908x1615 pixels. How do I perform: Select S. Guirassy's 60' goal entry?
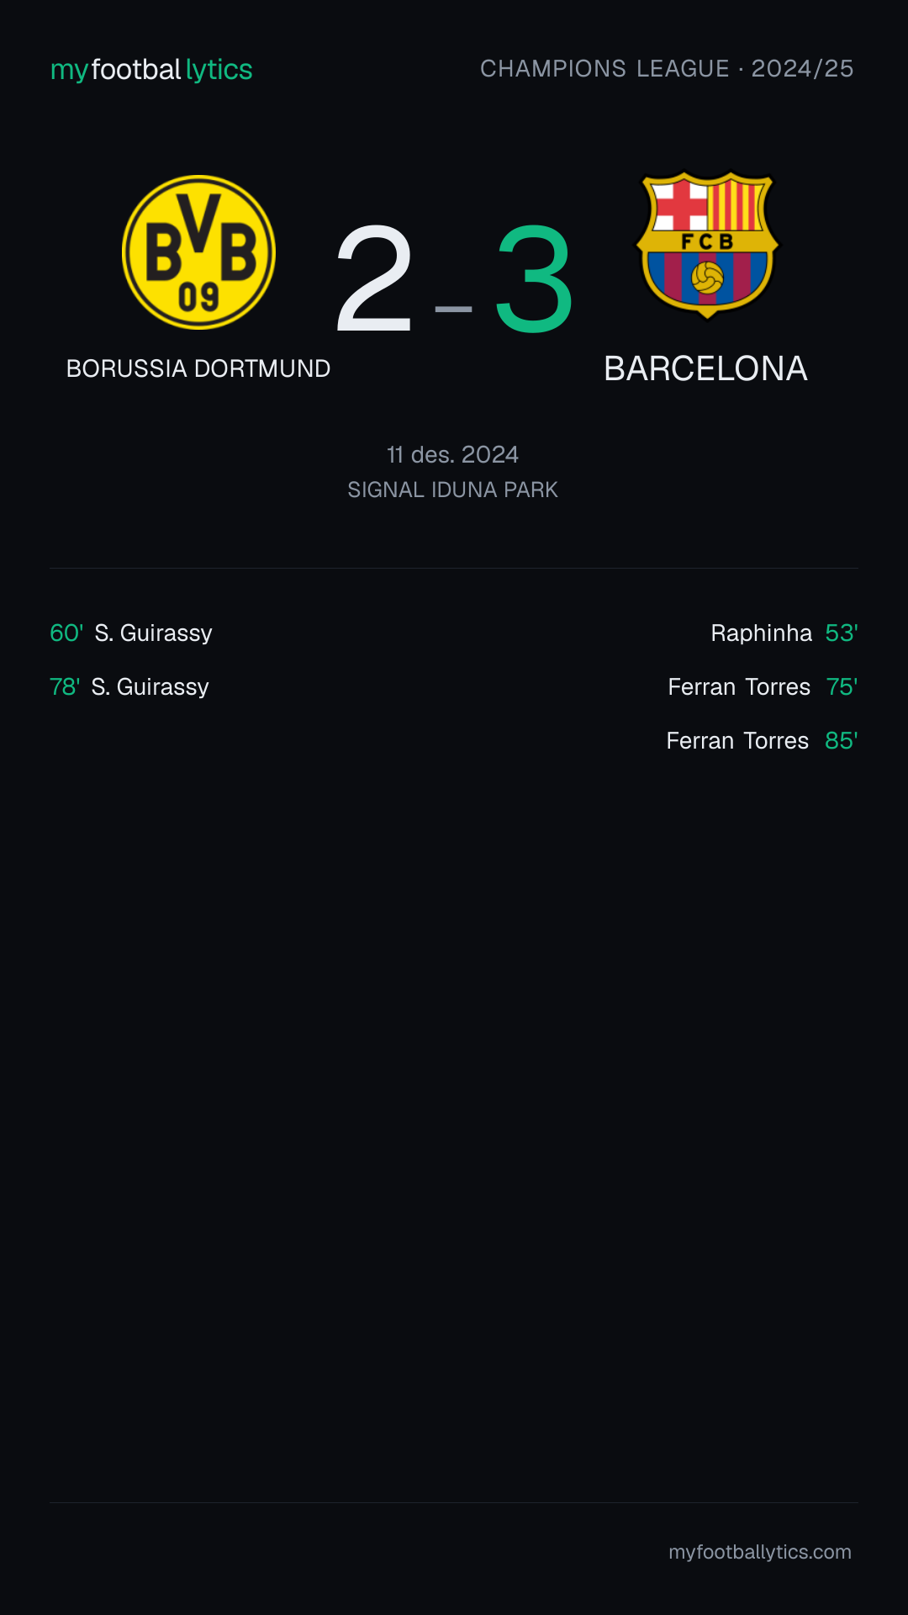coord(131,633)
